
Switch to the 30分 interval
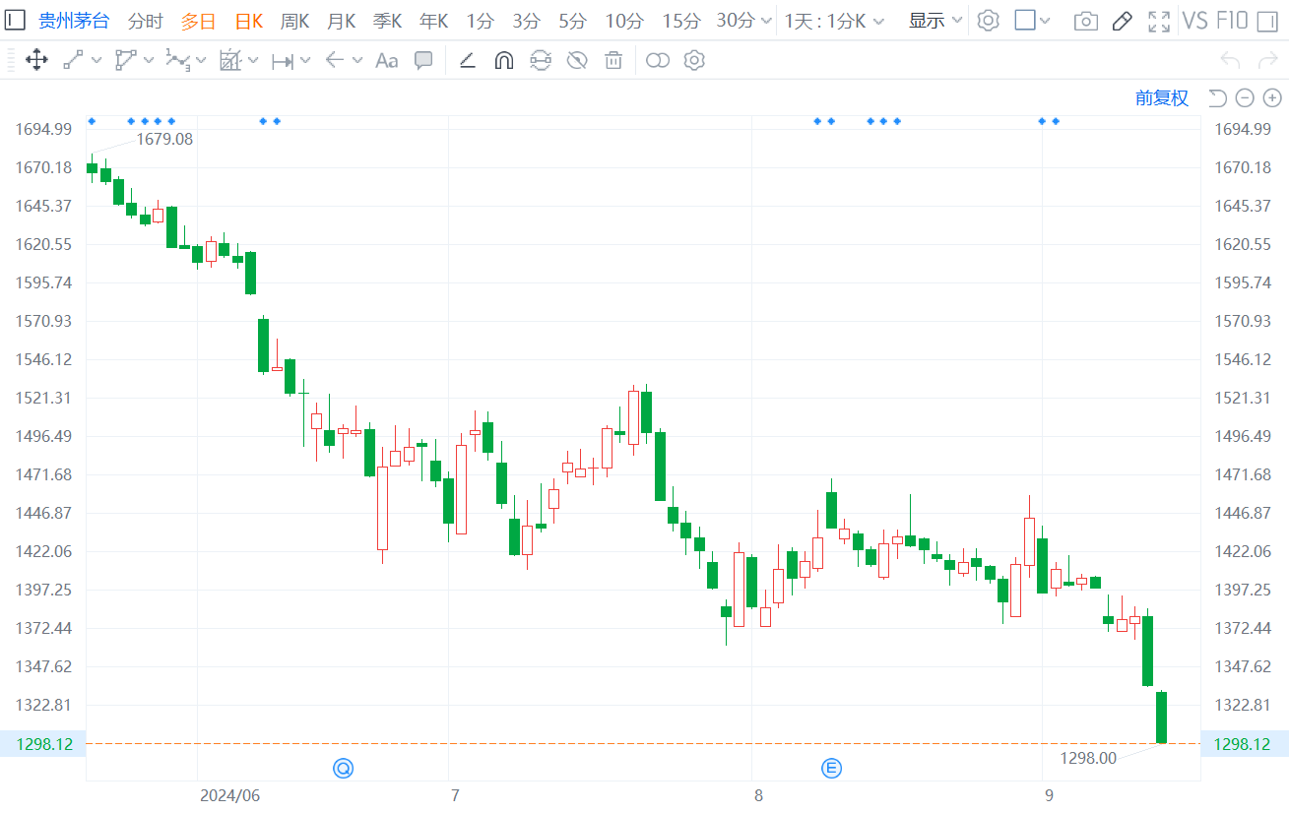click(x=737, y=21)
